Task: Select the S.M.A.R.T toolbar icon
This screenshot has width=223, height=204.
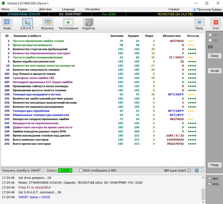Action: 27,23
